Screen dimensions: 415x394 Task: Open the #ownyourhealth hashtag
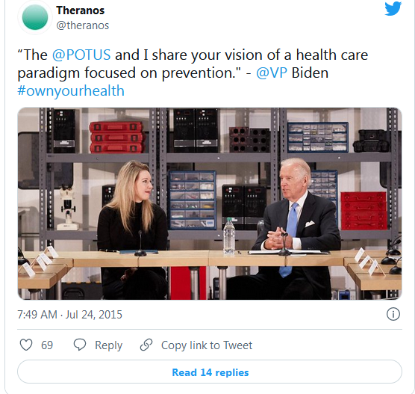[x=71, y=90]
